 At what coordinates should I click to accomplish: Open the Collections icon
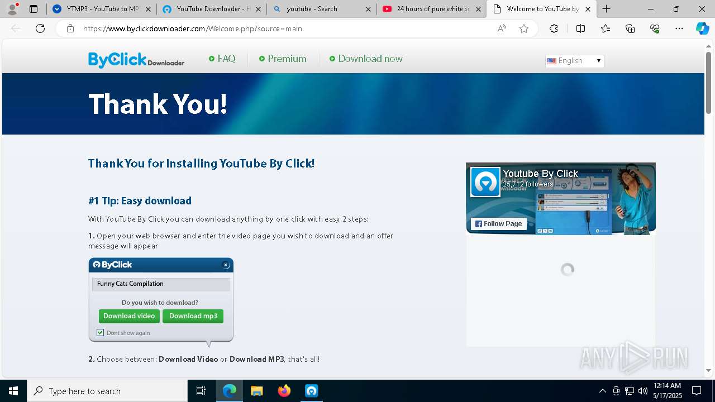630,28
